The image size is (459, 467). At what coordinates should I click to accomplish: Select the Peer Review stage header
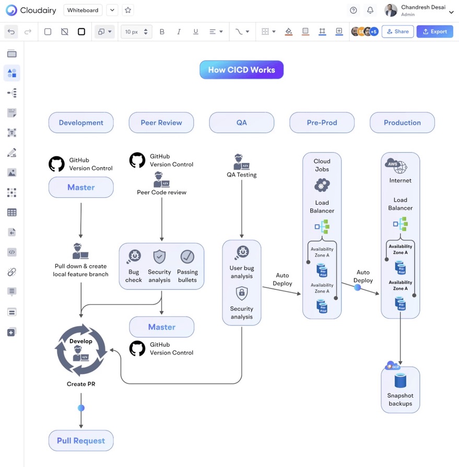click(x=161, y=122)
